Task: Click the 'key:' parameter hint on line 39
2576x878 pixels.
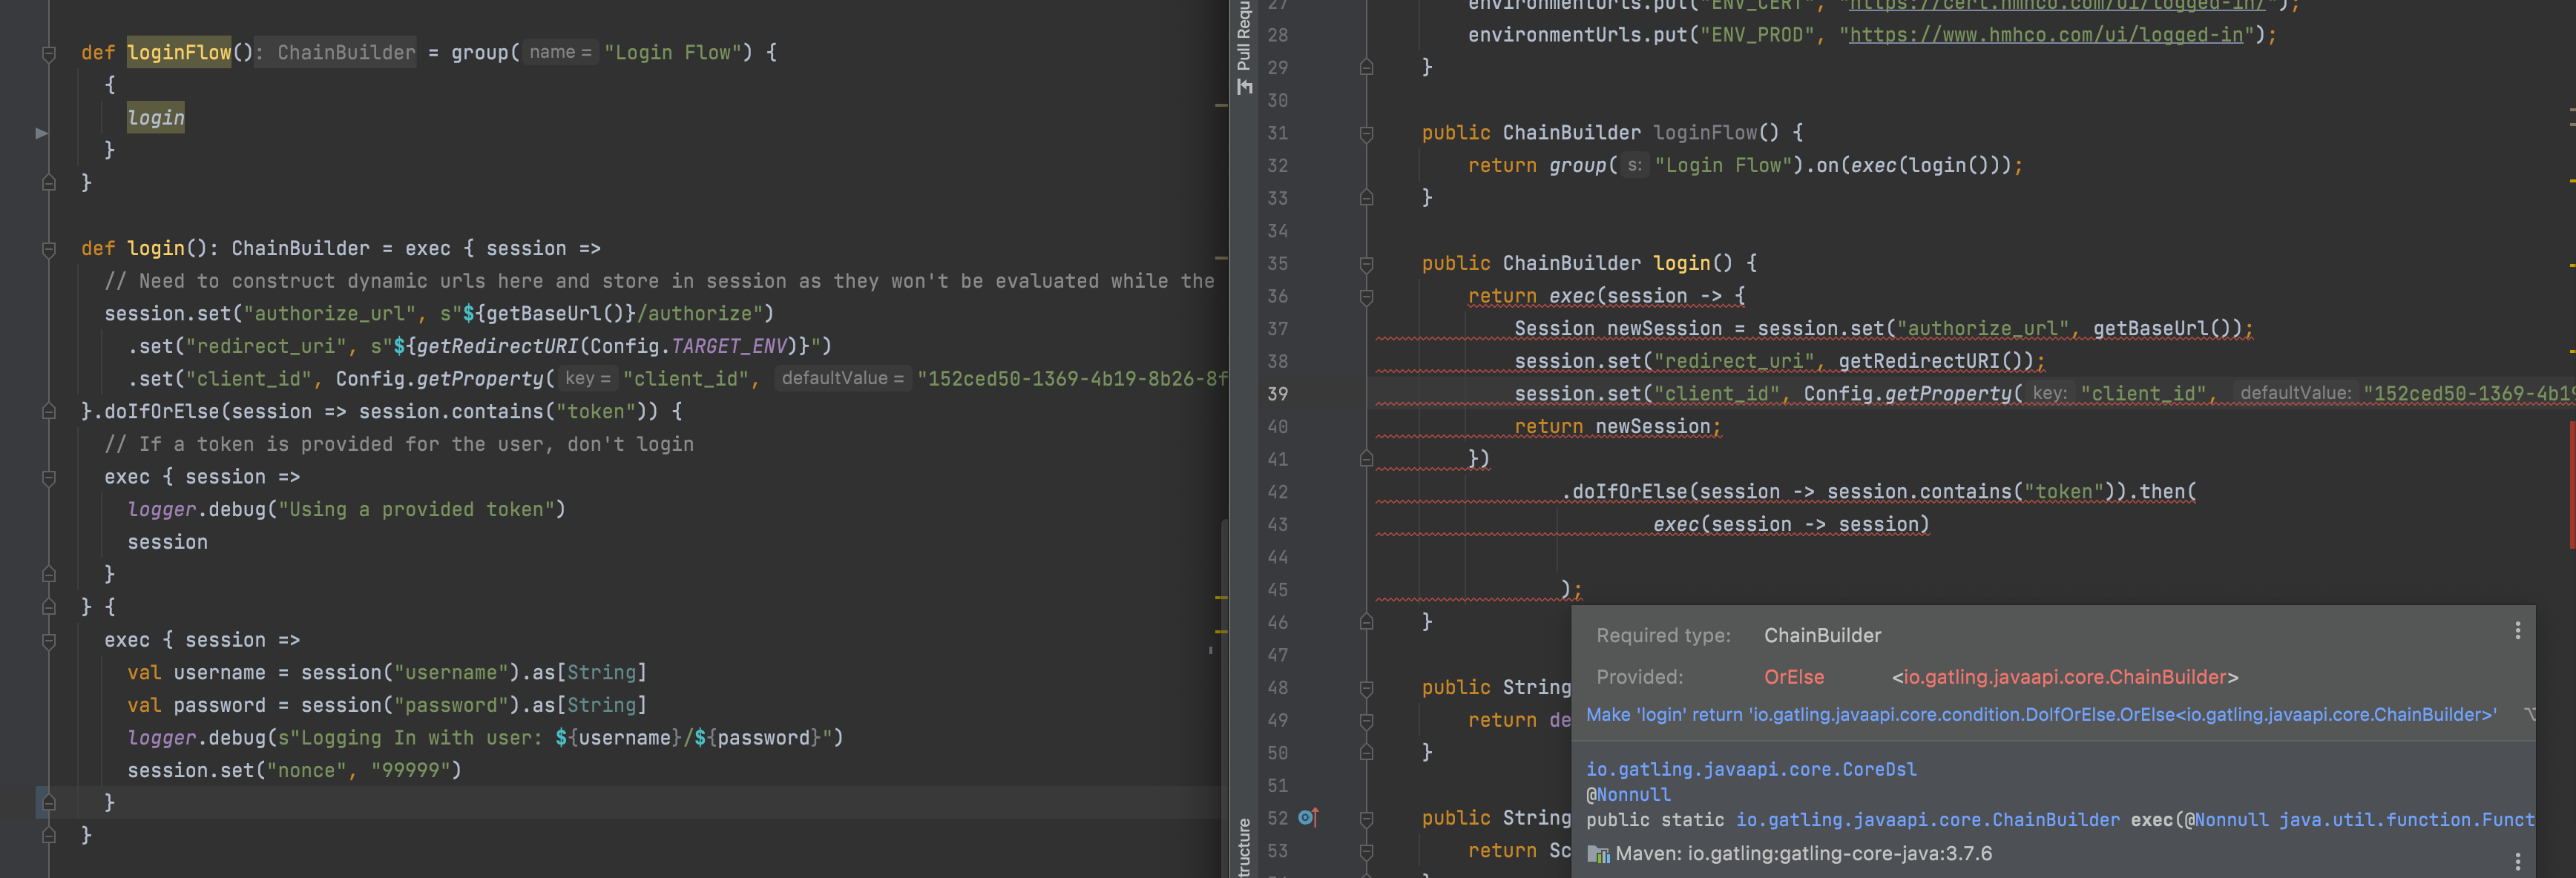Action: (x=2049, y=393)
